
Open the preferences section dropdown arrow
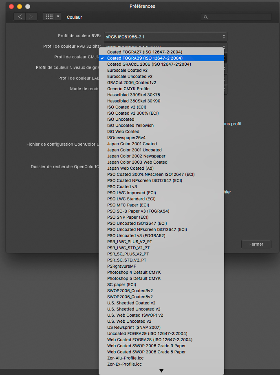58,17
